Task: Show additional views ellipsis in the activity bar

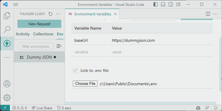Action: [7, 57]
